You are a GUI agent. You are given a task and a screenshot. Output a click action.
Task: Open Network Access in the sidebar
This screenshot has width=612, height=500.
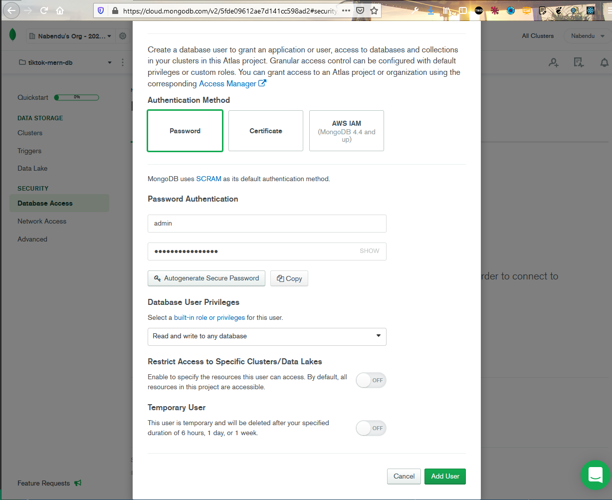click(42, 221)
